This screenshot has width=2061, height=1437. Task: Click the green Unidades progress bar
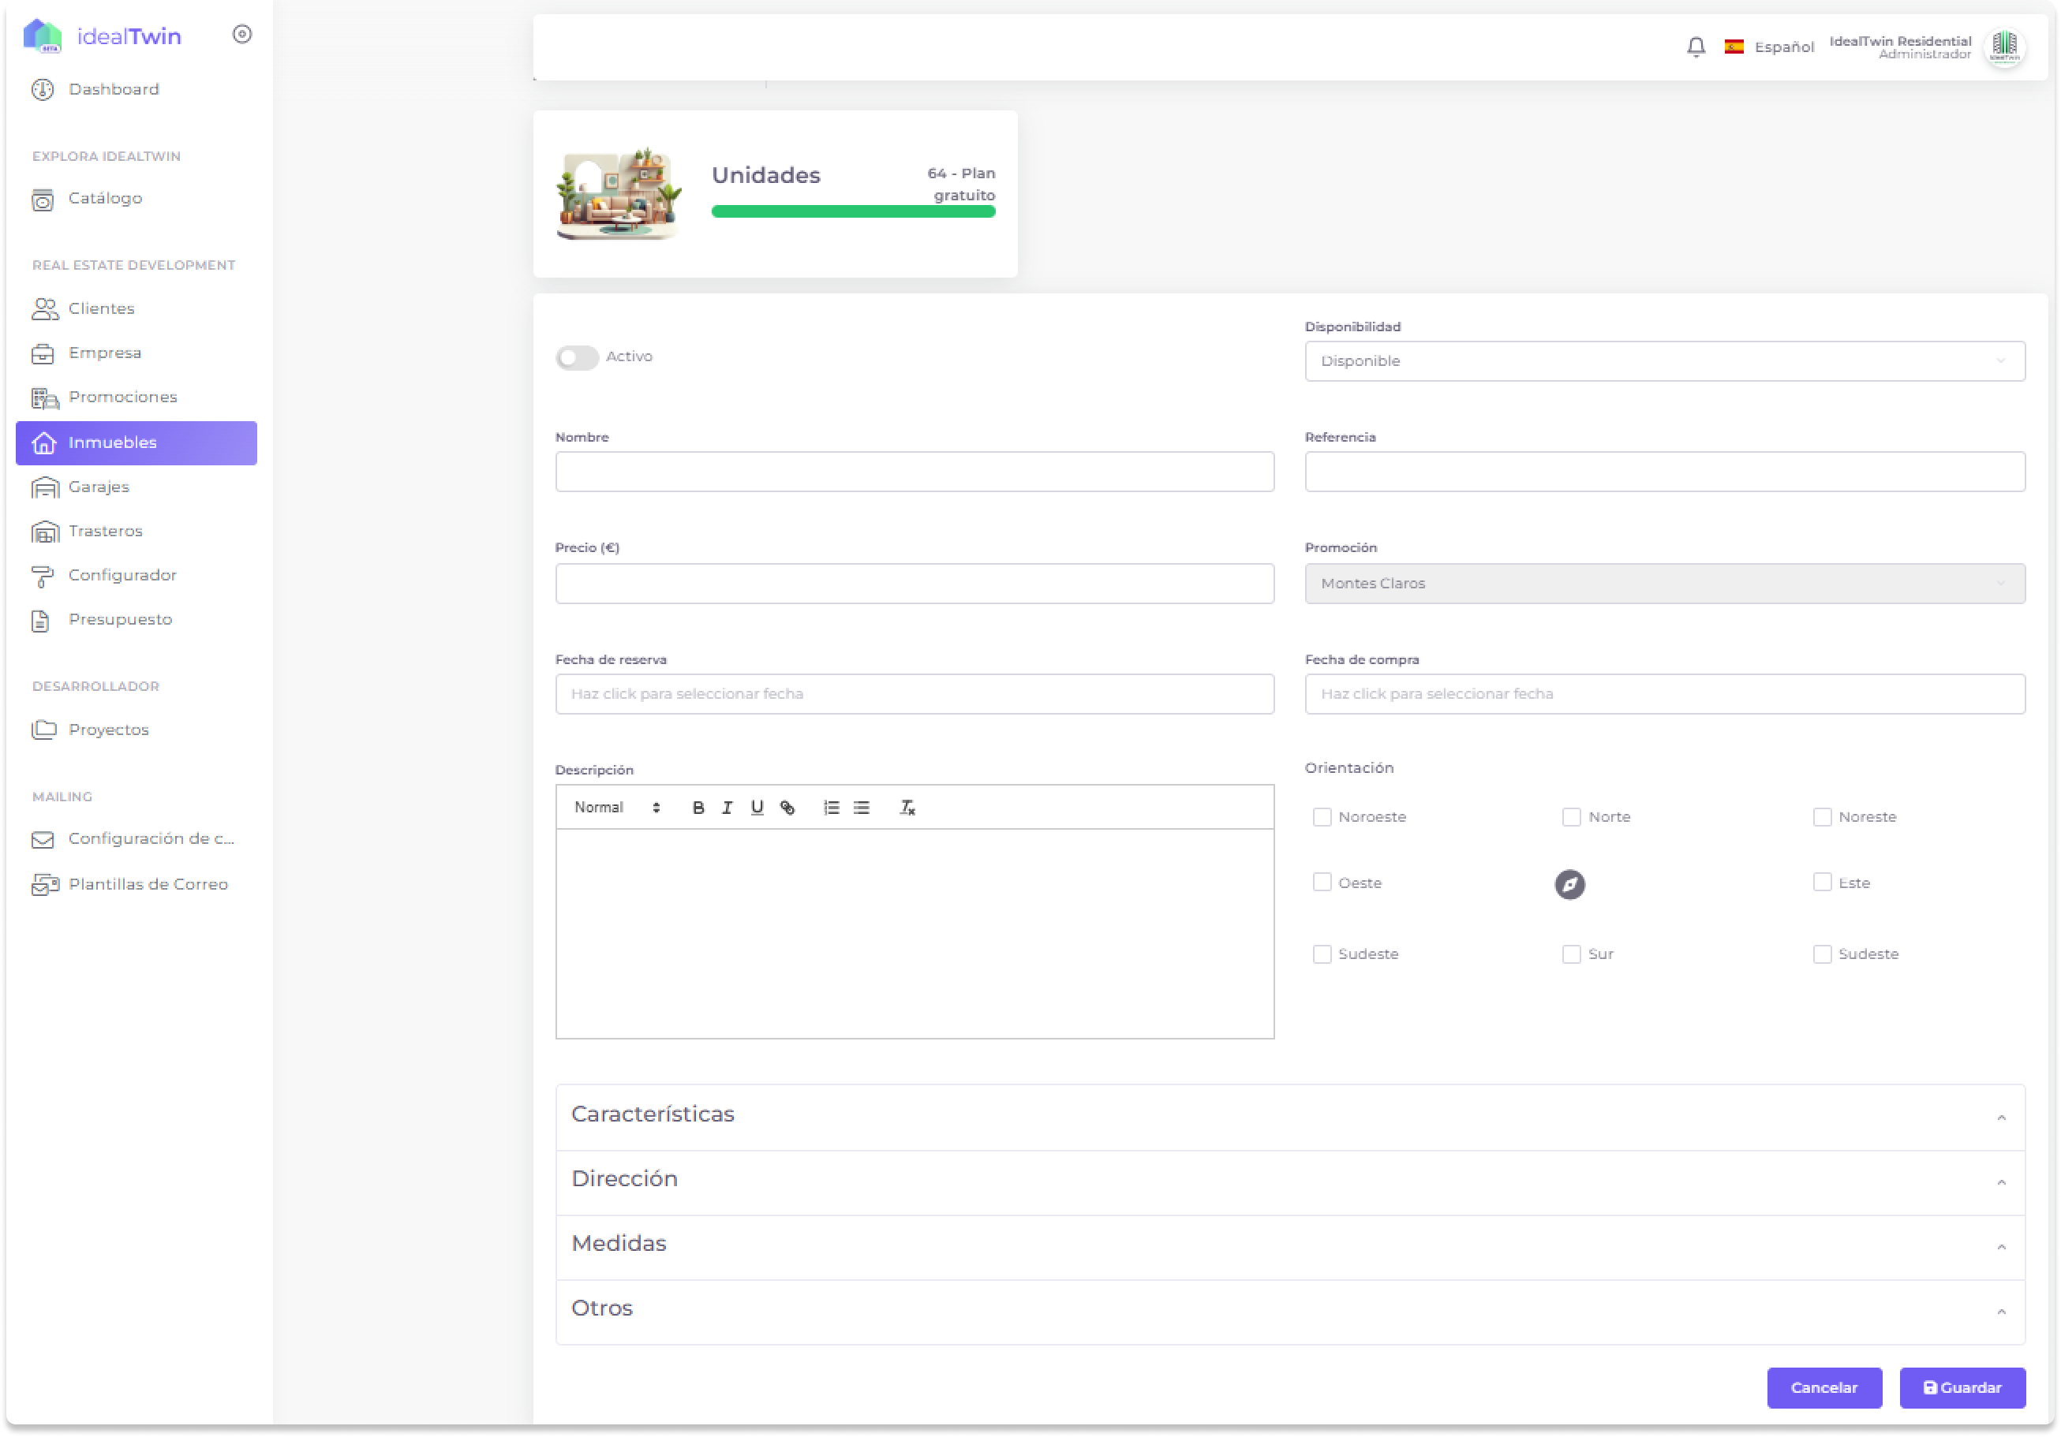853,211
